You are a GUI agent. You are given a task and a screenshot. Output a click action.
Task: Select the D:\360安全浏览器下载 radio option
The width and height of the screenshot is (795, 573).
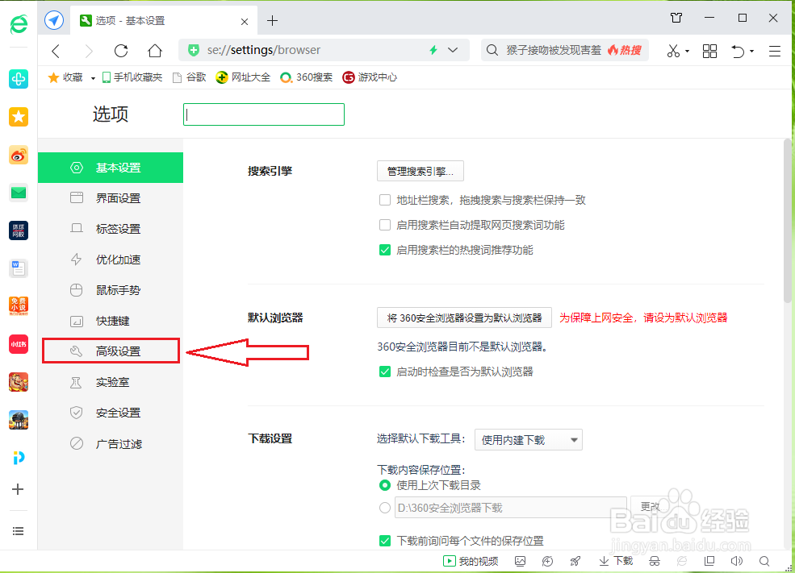(385, 507)
